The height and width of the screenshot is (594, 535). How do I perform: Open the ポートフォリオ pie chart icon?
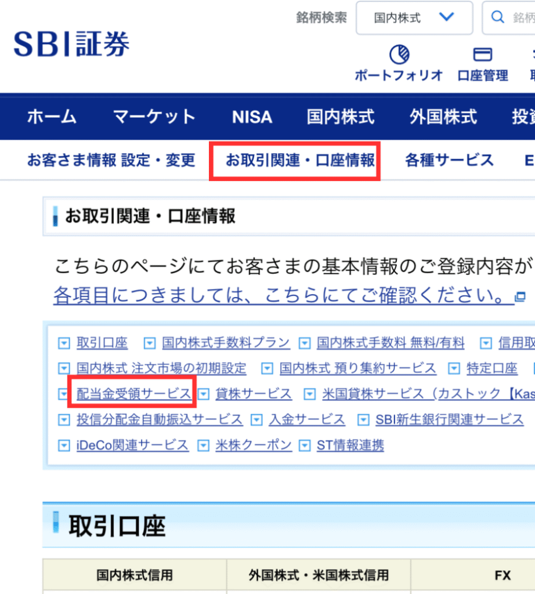click(x=399, y=55)
